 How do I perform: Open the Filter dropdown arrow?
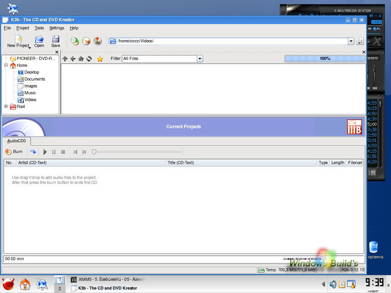coord(199,59)
